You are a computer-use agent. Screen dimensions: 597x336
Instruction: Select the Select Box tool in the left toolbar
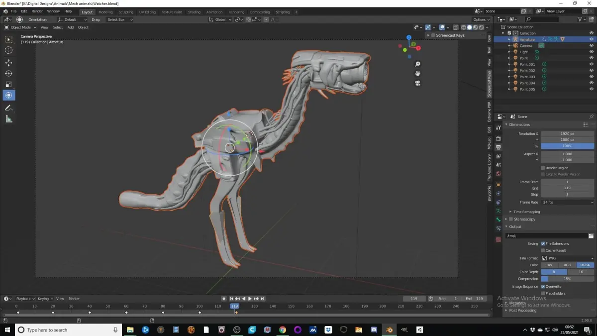pos(9,39)
